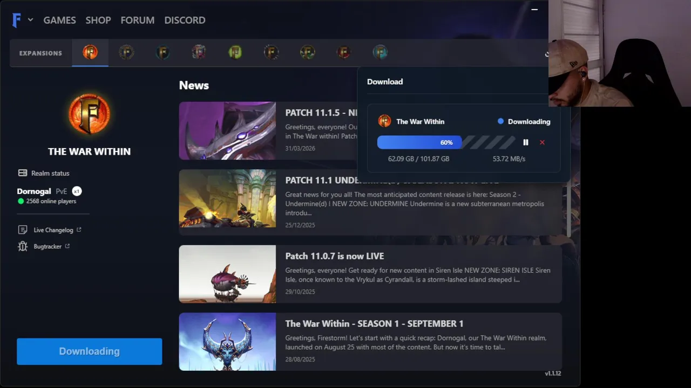Click the 62.09 GB / 101.87 GB size text
Image resolution: width=691 pixels, height=388 pixels.
pos(418,158)
